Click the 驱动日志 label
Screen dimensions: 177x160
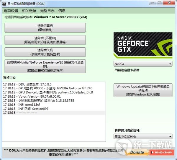[9, 77]
